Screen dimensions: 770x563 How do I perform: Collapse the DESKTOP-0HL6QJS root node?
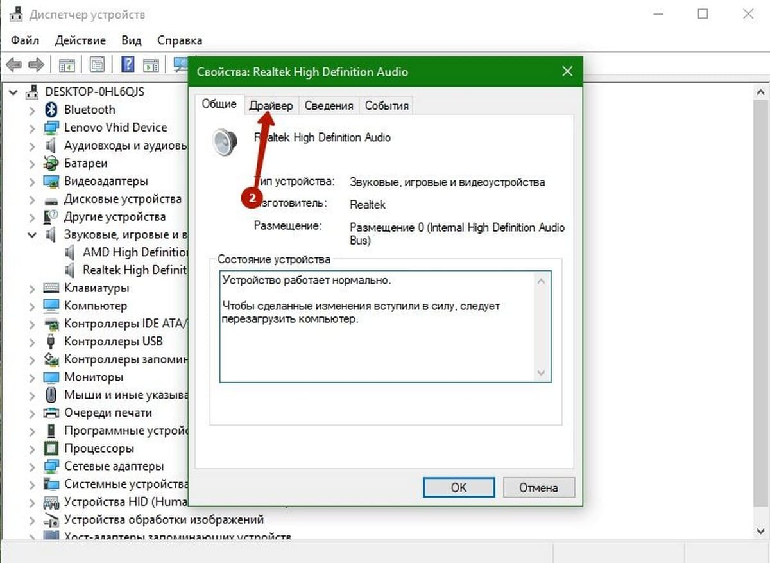[14, 92]
